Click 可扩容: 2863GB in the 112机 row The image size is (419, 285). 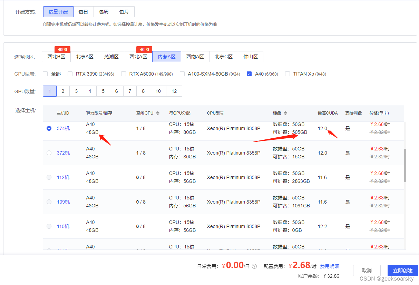(x=291, y=181)
